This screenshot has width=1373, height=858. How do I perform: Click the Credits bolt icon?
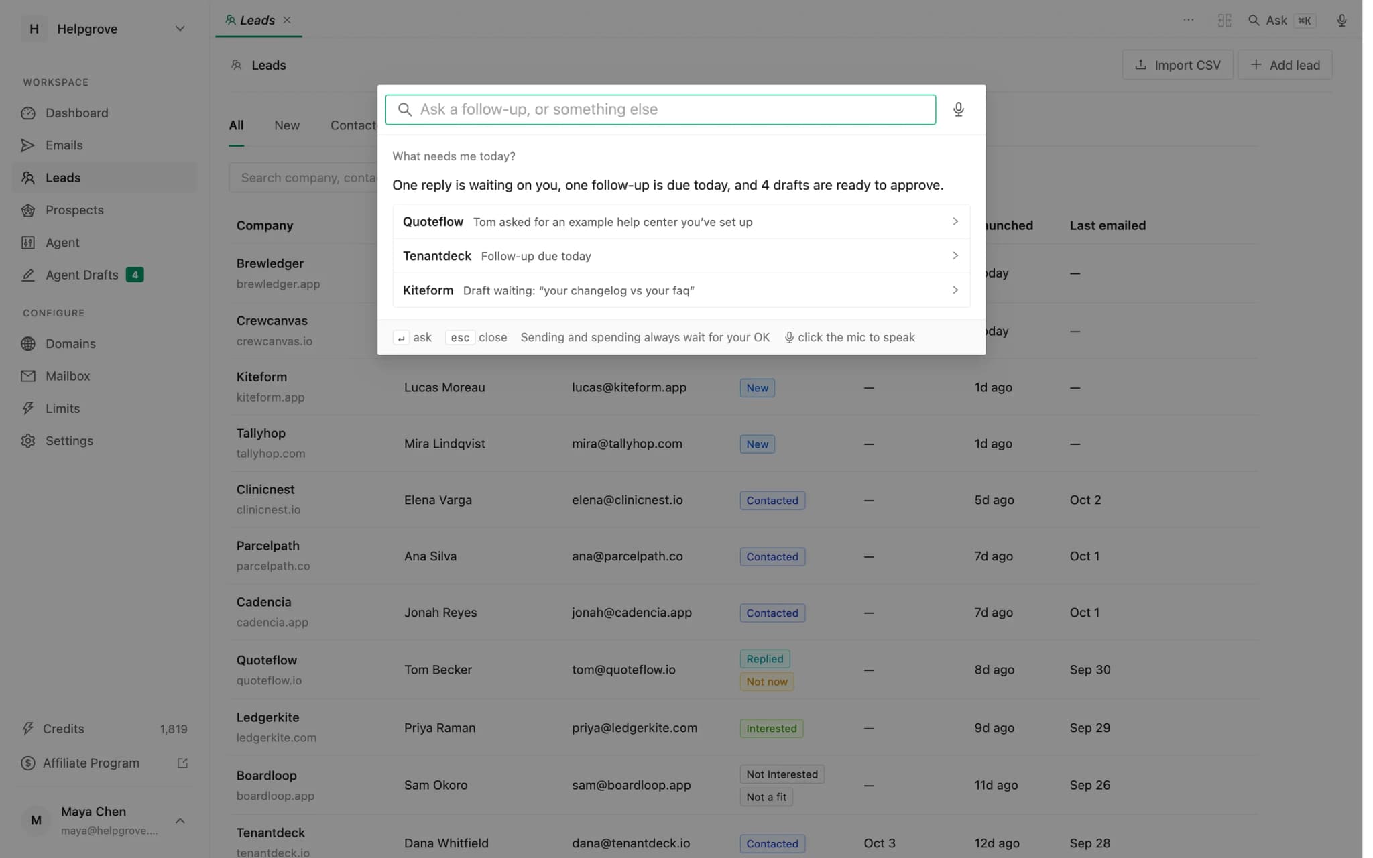click(28, 729)
